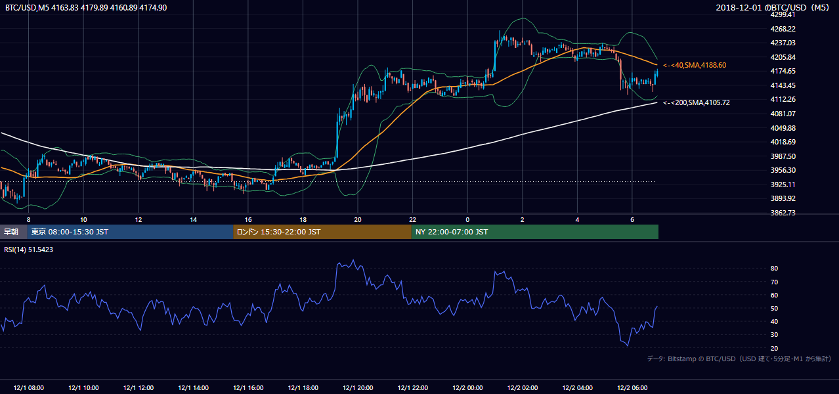839x394 pixels.
Task: Click the bottom time label 12/1 16:00
Action: (x=248, y=388)
